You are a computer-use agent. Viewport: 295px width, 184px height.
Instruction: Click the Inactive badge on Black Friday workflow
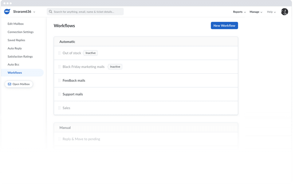pyautogui.click(x=115, y=67)
